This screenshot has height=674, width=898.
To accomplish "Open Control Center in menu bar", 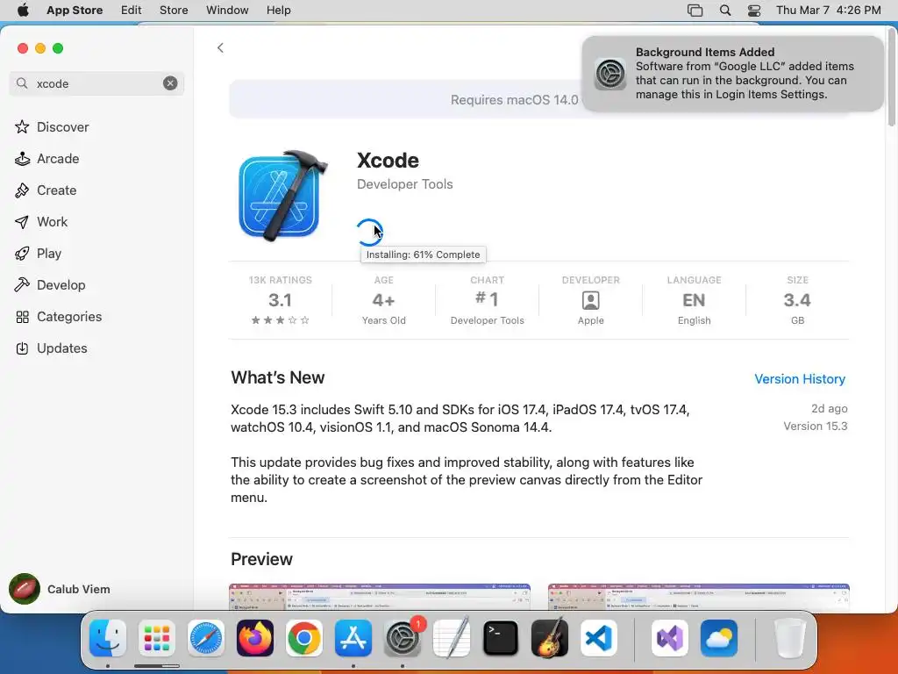I will [754, 11].
